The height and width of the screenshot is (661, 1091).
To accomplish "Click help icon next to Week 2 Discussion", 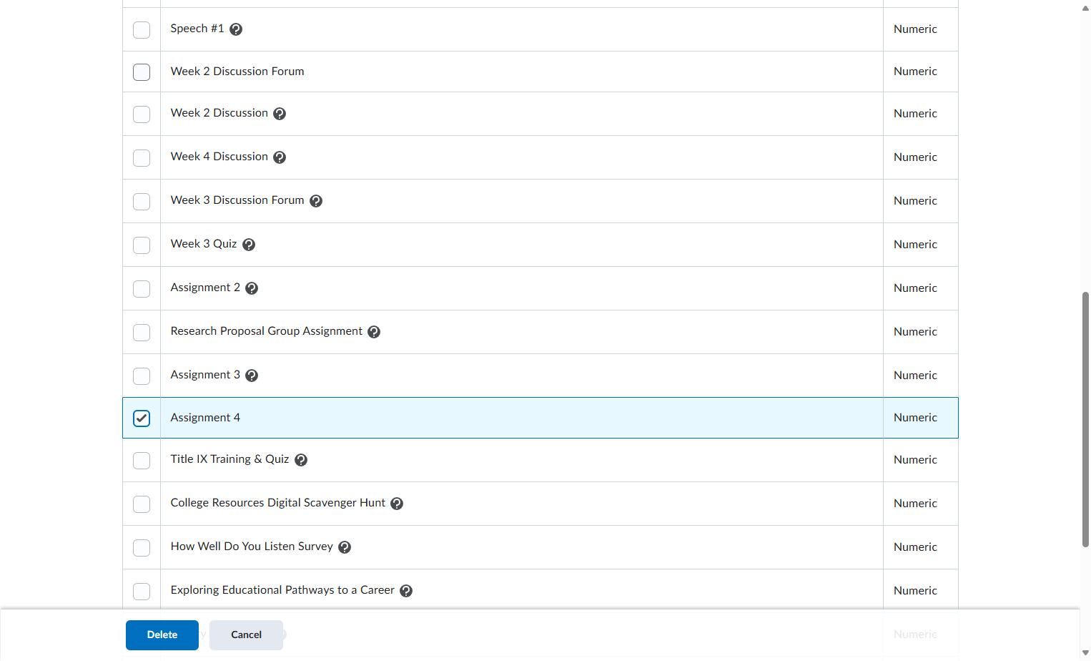I will (x=280, y=114).
